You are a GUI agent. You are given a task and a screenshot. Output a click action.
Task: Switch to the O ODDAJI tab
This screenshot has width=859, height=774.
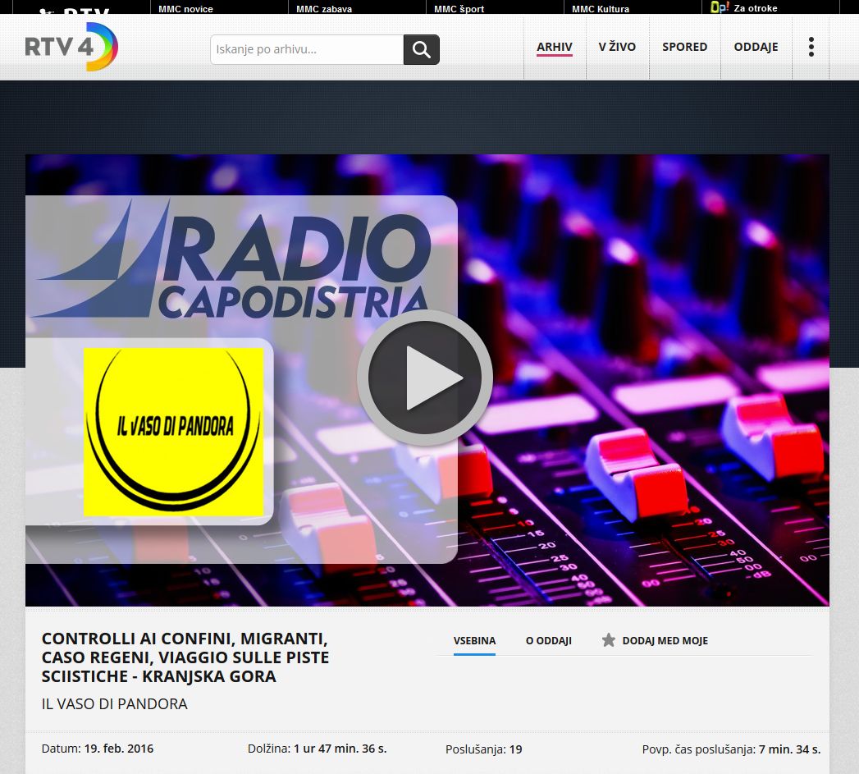pyautogui.click(x=548, y=641)
